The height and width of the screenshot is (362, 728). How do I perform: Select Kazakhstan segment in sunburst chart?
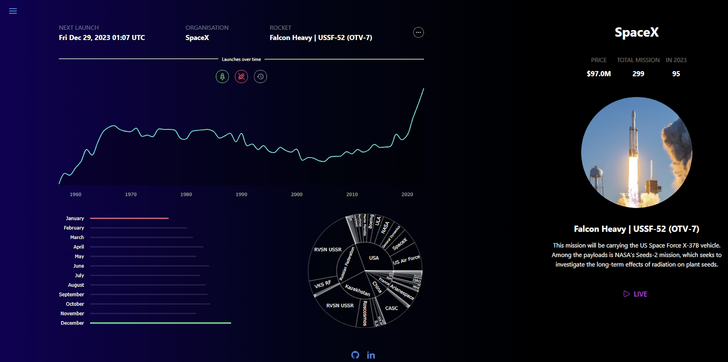pyautogui.click(x=358, y=290)
